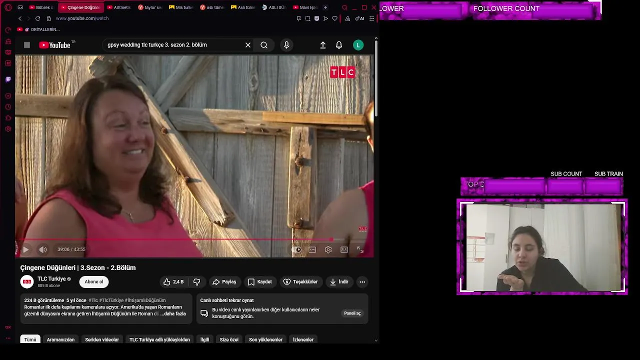Image resolution: width=640 pixels, height=360 pixels.
Task: Open TLC Turkiye channel name link
Action: pos(51,279)
